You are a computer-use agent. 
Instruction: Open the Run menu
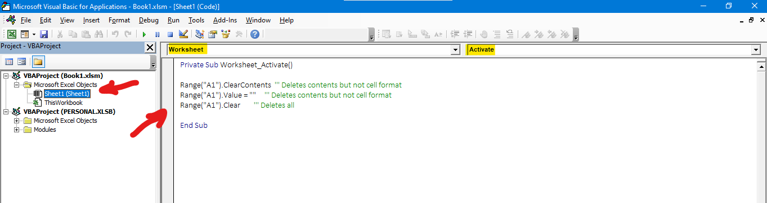click(x=174, y=20)
